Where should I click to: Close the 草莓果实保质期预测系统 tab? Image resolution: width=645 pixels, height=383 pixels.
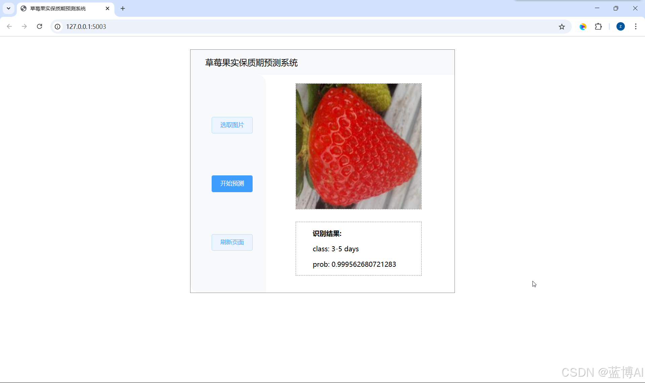tap(107, 8)
